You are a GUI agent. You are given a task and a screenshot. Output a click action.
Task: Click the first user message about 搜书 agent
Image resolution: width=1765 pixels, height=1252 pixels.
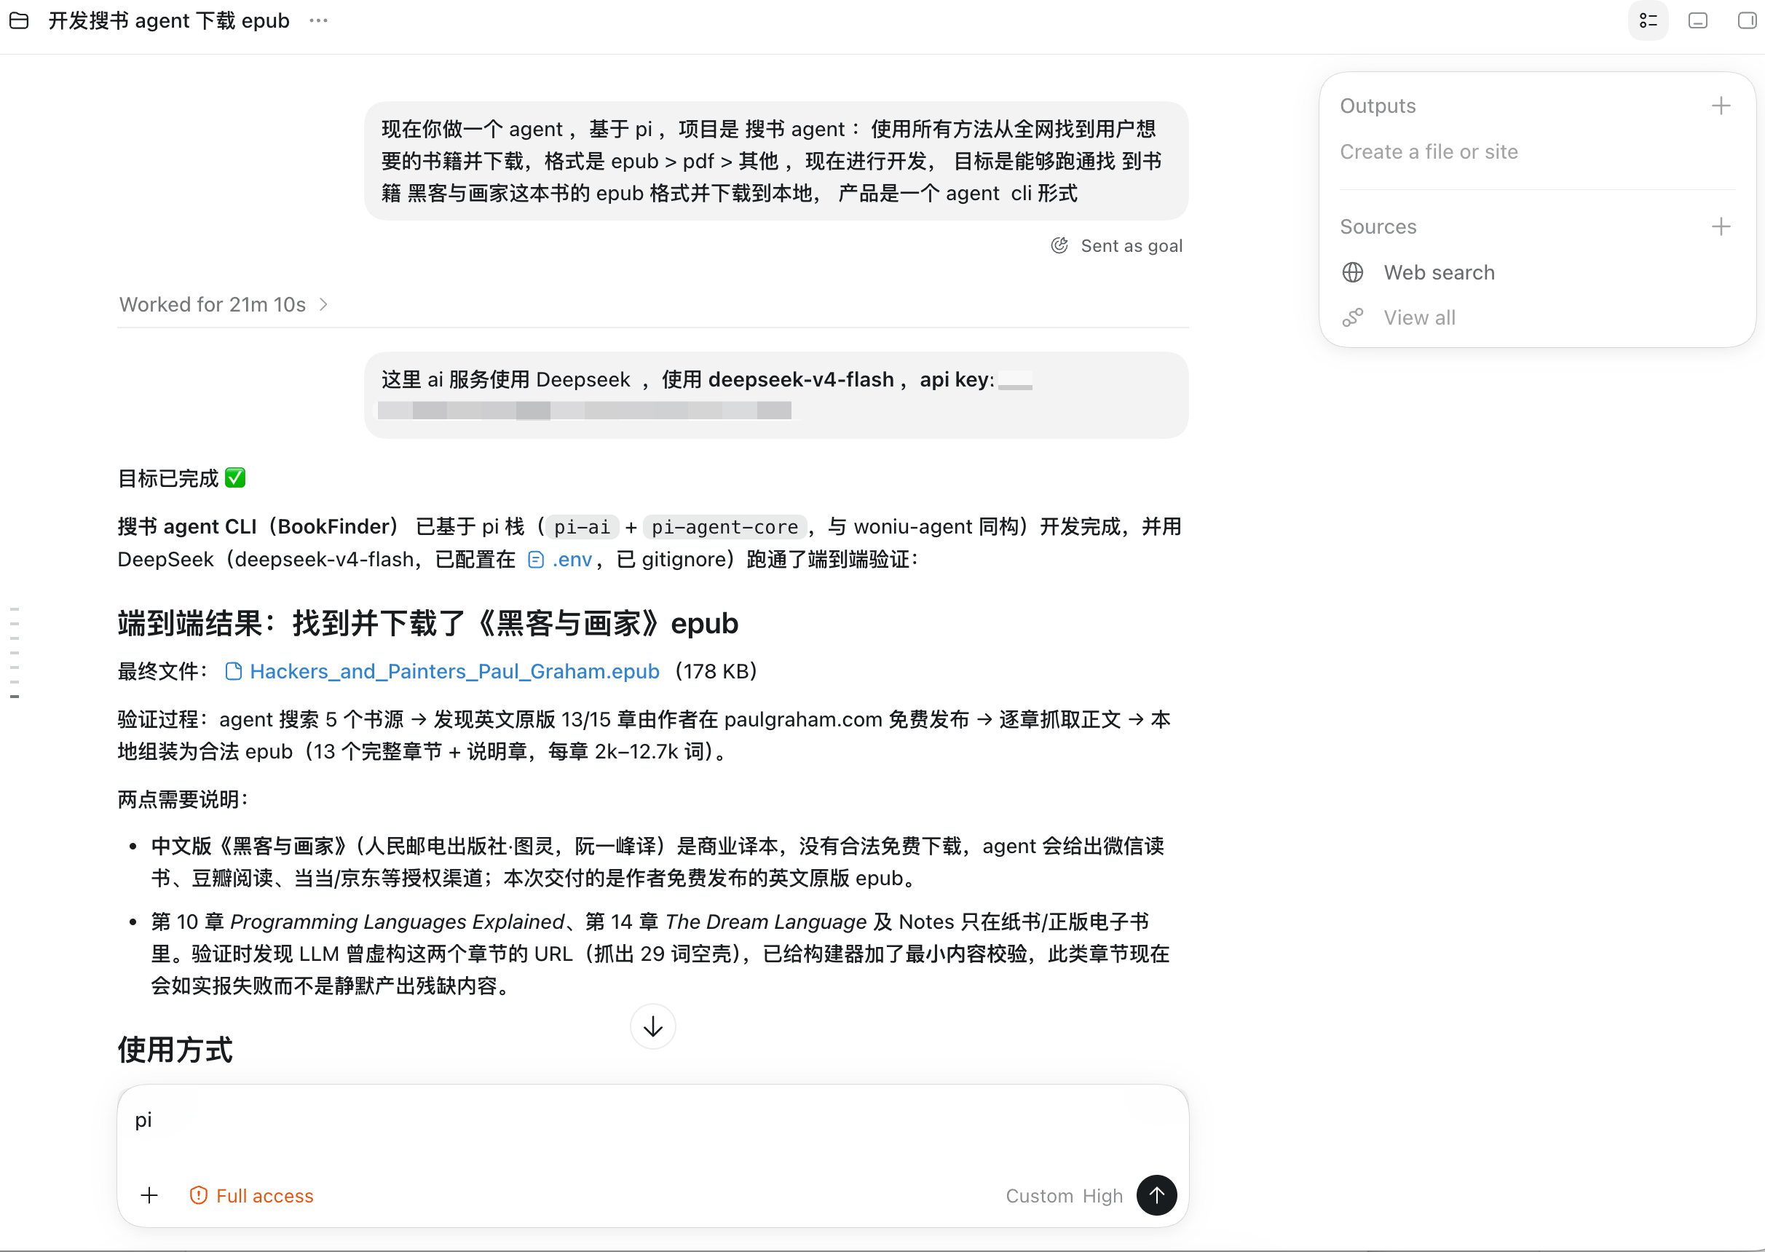coord(775,161)
